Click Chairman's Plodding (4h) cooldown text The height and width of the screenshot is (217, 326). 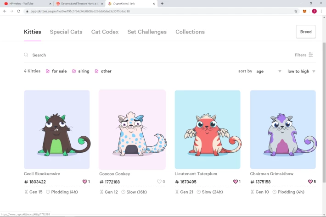click(x=291, y=192)
